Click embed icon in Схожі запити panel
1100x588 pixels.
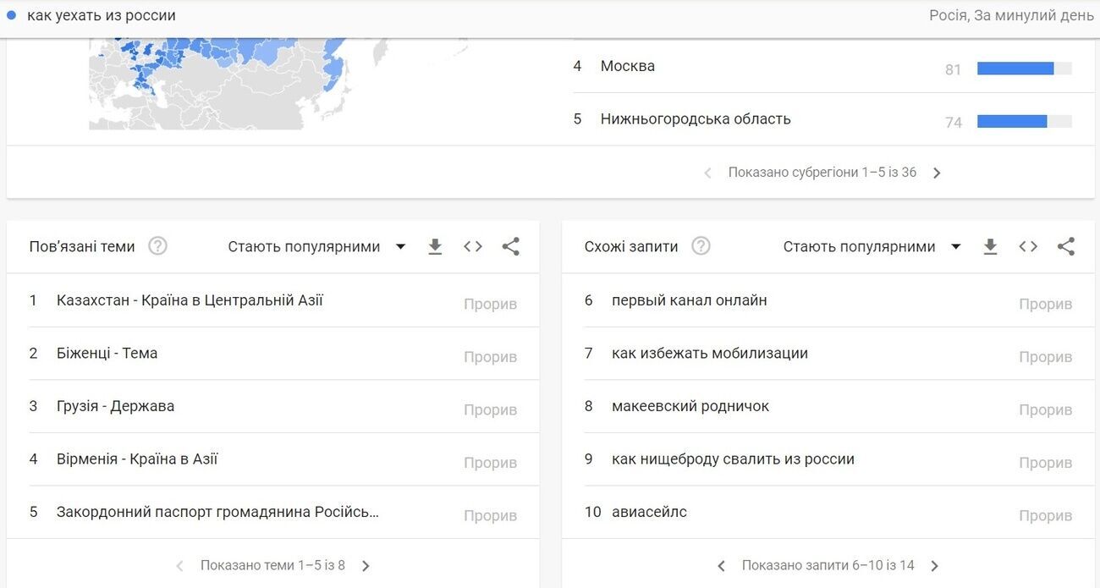click(1028, 247)
